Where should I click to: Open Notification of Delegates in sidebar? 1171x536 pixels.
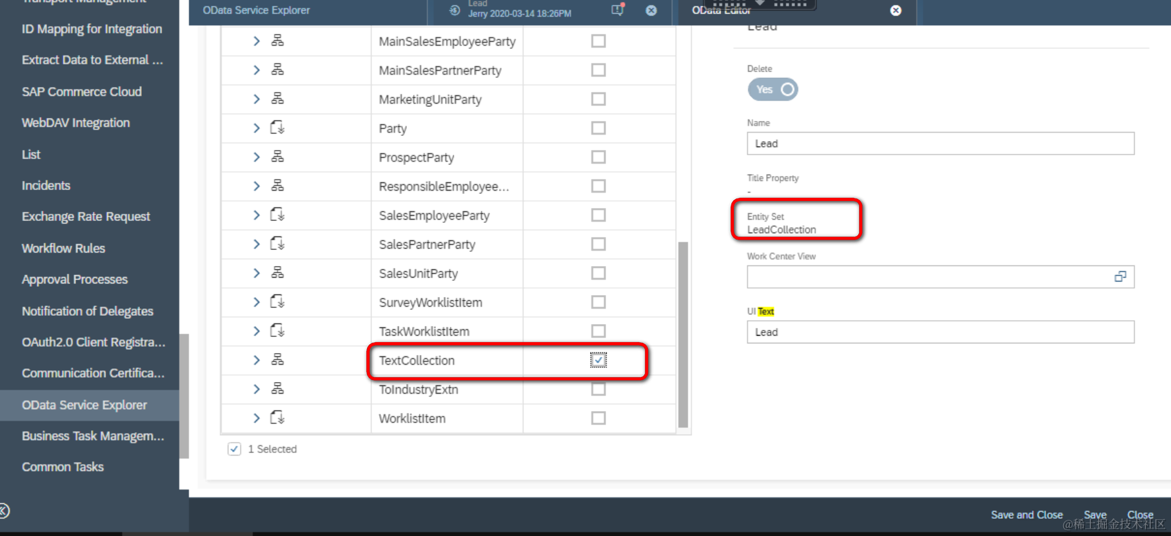click(88, 311)
